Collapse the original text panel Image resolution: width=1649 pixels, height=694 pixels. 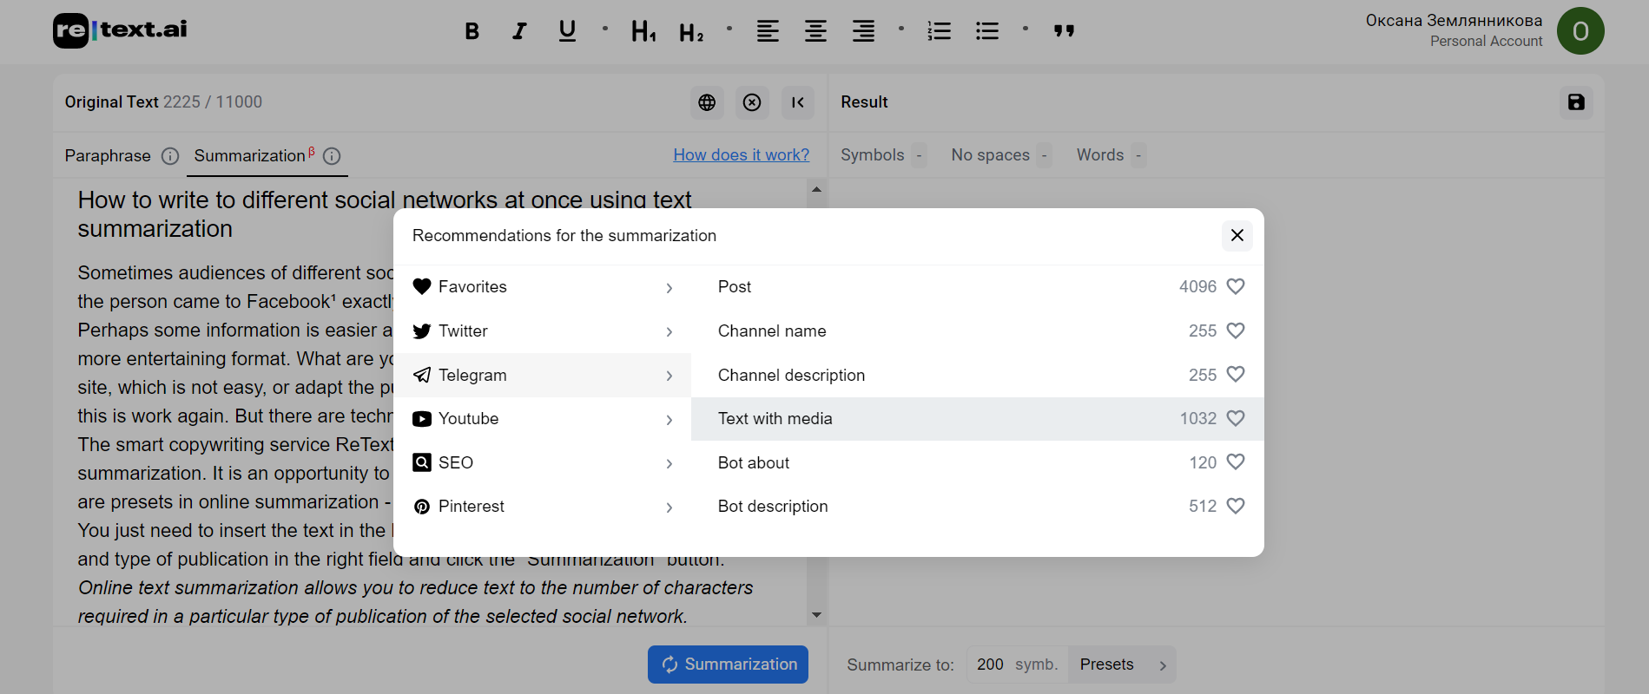(x=798, y=102)
